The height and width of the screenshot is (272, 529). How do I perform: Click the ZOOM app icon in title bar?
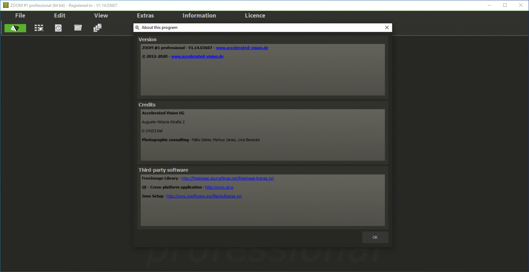6,5
